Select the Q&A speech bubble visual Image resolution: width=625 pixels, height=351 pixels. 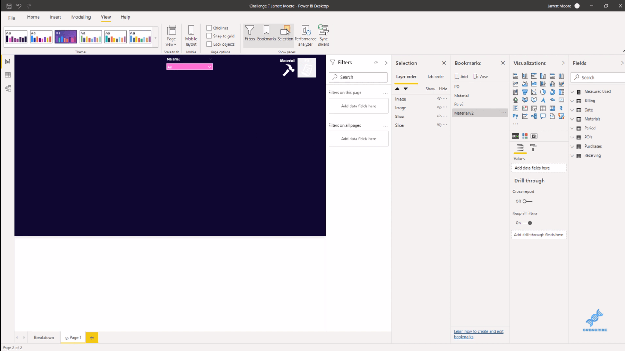(543, 117)
